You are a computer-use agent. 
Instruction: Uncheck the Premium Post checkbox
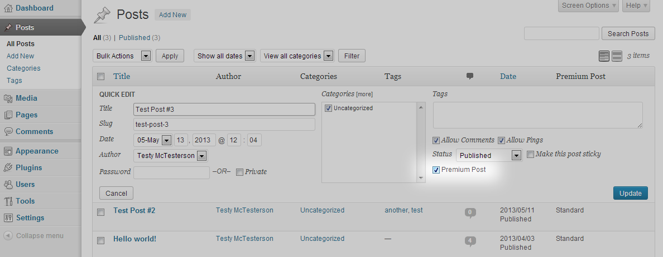(x=436, y=170)
